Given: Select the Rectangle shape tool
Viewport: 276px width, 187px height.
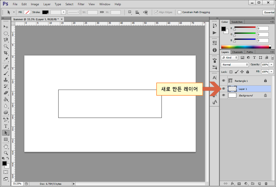Looking at the screenshot, I should (x=6, y=140).
